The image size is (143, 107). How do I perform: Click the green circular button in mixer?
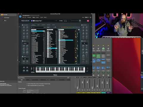click(x=103, y=49)
